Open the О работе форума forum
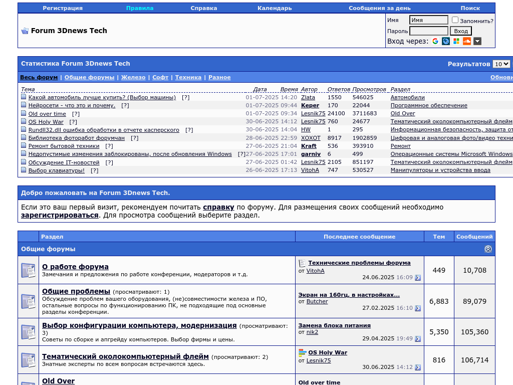The width and height of the screenshot is (513, 385). (75, 267)
